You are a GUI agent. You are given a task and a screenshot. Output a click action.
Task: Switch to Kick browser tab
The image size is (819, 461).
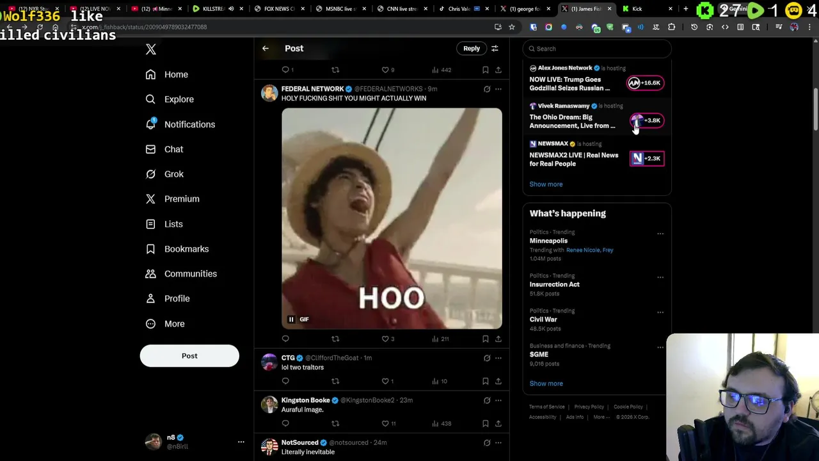[646, 9]
